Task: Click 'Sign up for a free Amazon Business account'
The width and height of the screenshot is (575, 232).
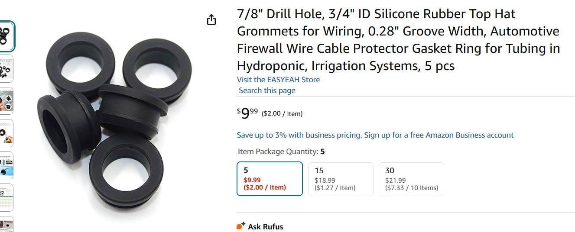Action: click(439, 135)
